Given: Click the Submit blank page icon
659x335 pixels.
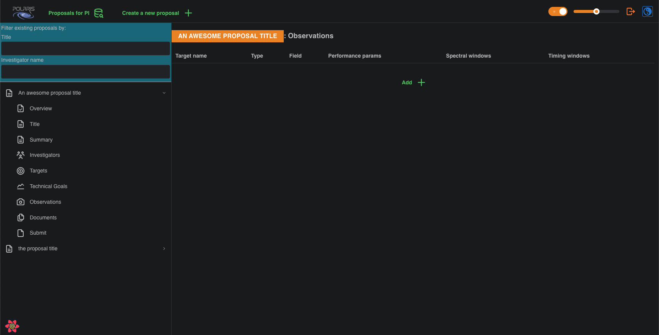Looking at the screenshot, I should [21, 233].
